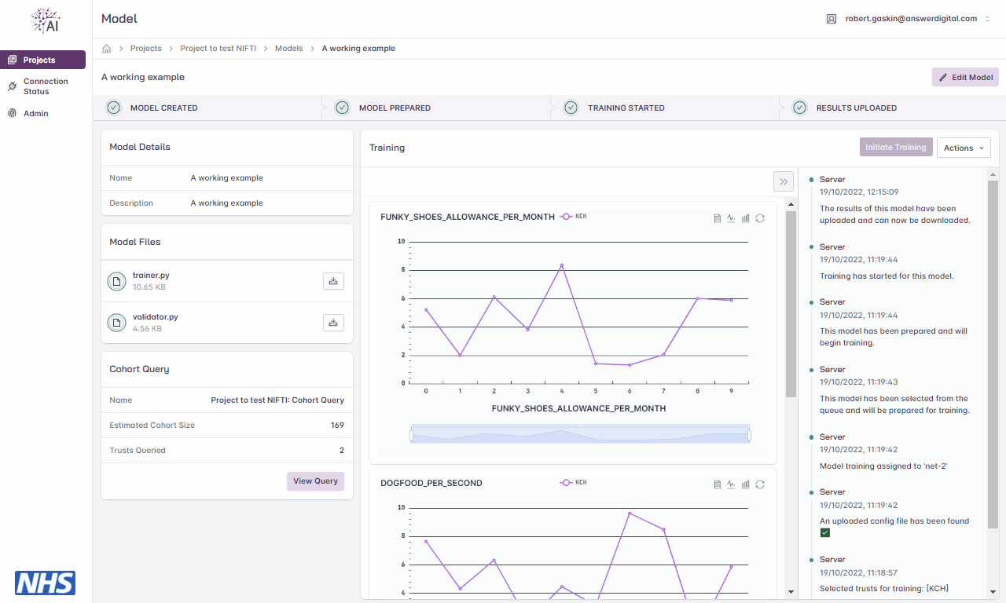
Task: Download the validator.py file
Action: [x=333, y=322]
